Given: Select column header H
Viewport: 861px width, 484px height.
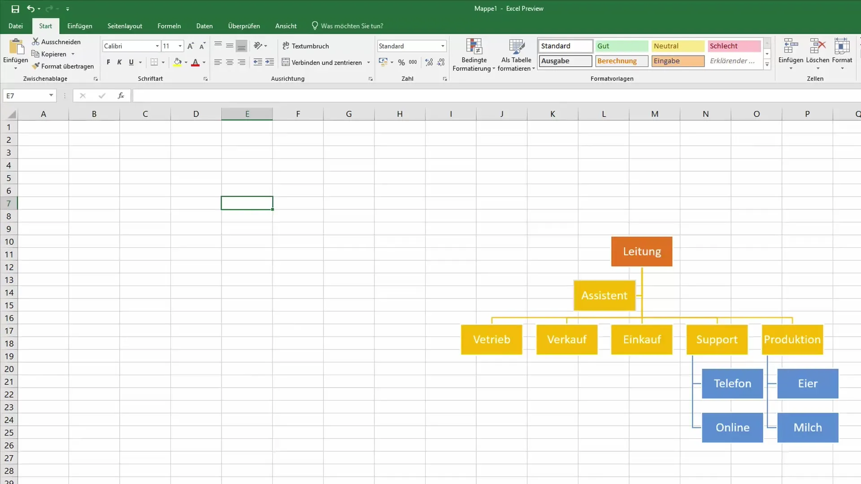Looking at the screenshot, I should point(400,114).
